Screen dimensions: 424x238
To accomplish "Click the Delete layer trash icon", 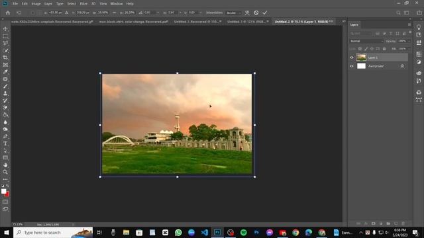I will (403, 223).
